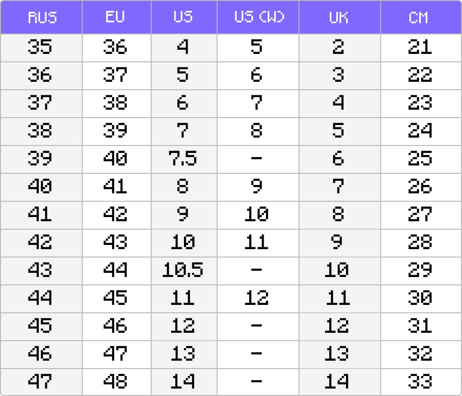Click the RUS column header
Image resolution: width=462 pixels, height=396 pixels.
click(x=41, y=18)
